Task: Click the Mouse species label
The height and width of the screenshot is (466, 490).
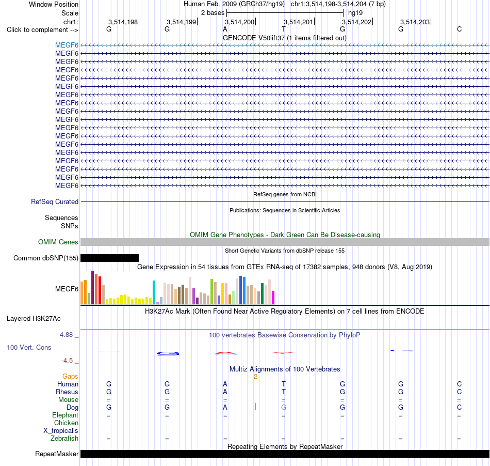Action: [68, 400]
